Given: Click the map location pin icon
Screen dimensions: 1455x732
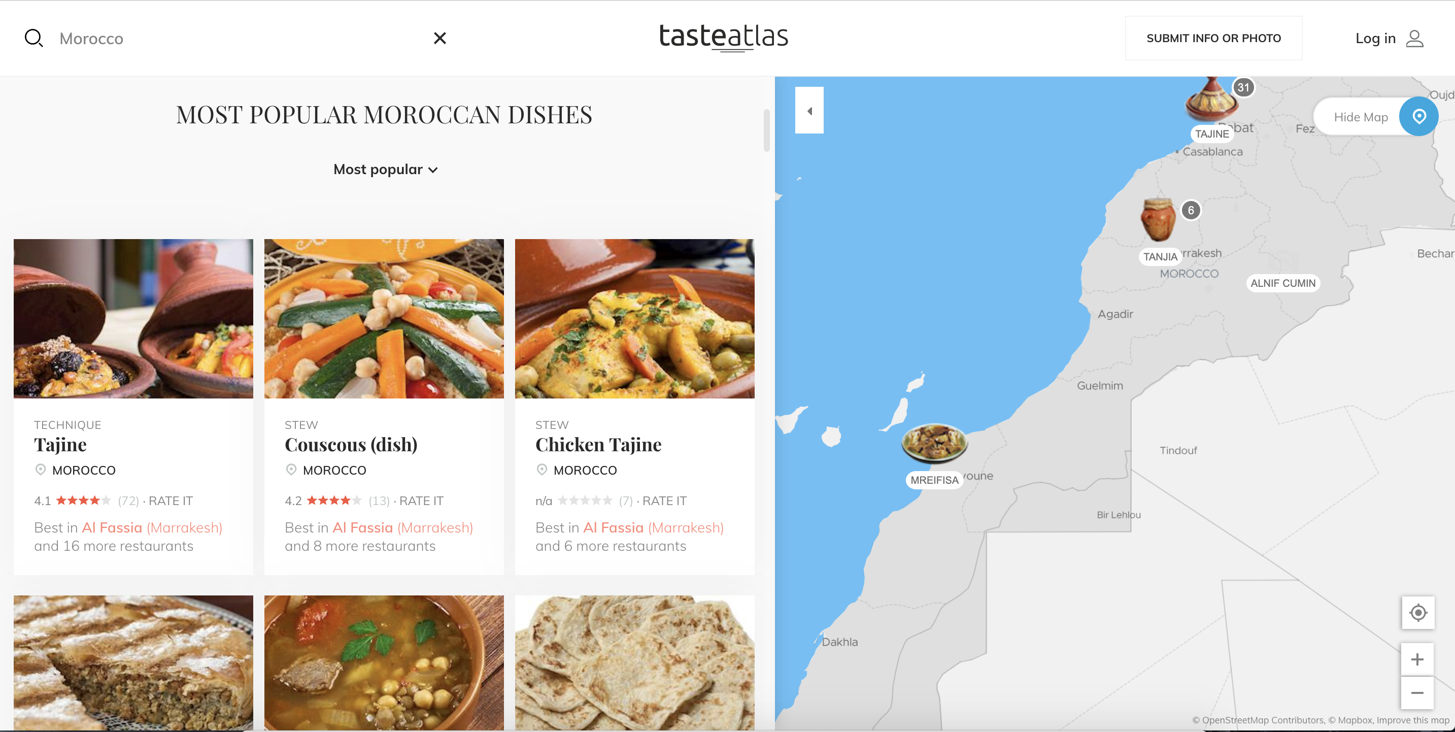Looking at the screenshot, I should pyautogui.click(x=1418, y=116).
